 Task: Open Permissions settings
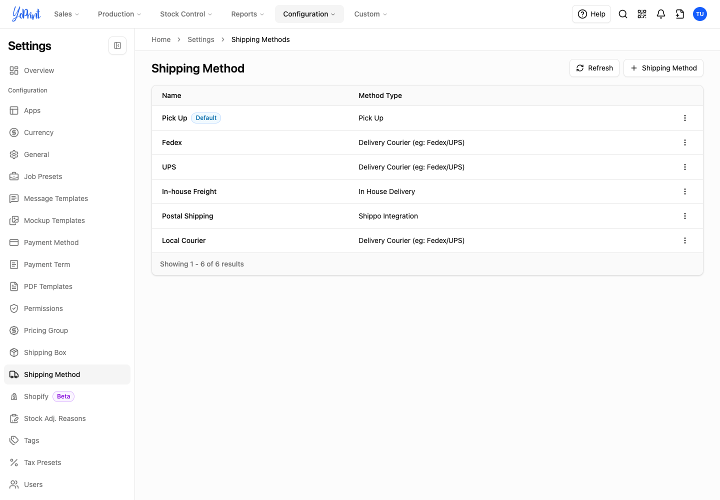(x=67, y=308)
